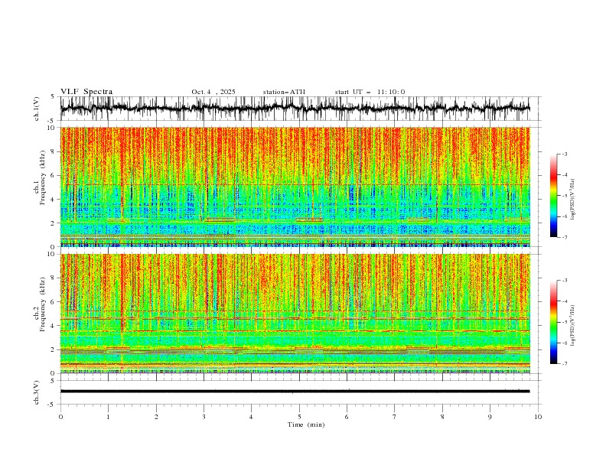Screen dimensions: 606x468
Task: Click the lower 'log(PSD)(V²/Hz)' colorbar label
Action: 573,325
